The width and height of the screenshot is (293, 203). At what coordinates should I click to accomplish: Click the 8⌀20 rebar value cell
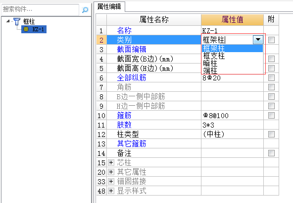(x=232, y=77)
